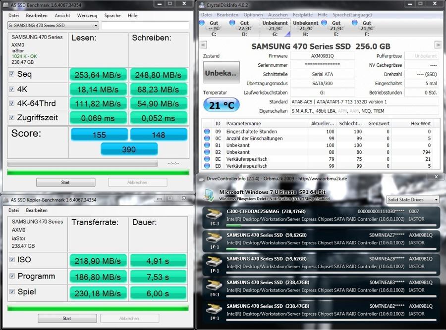Click the green progress bar in AS SSD Benchmark
Image resolution: width=446 pixels, height=330 pixels.
coord(98,172)
